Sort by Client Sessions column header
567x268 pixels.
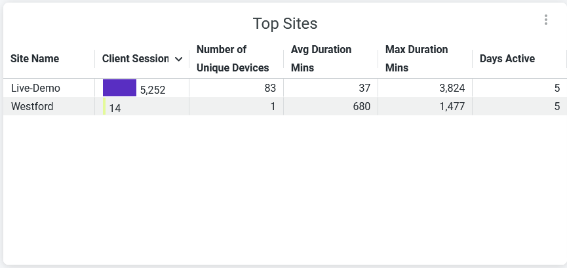[x=135, y=59]
